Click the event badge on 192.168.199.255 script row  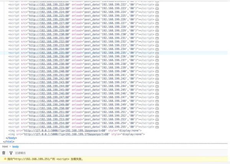pos(157,127)
